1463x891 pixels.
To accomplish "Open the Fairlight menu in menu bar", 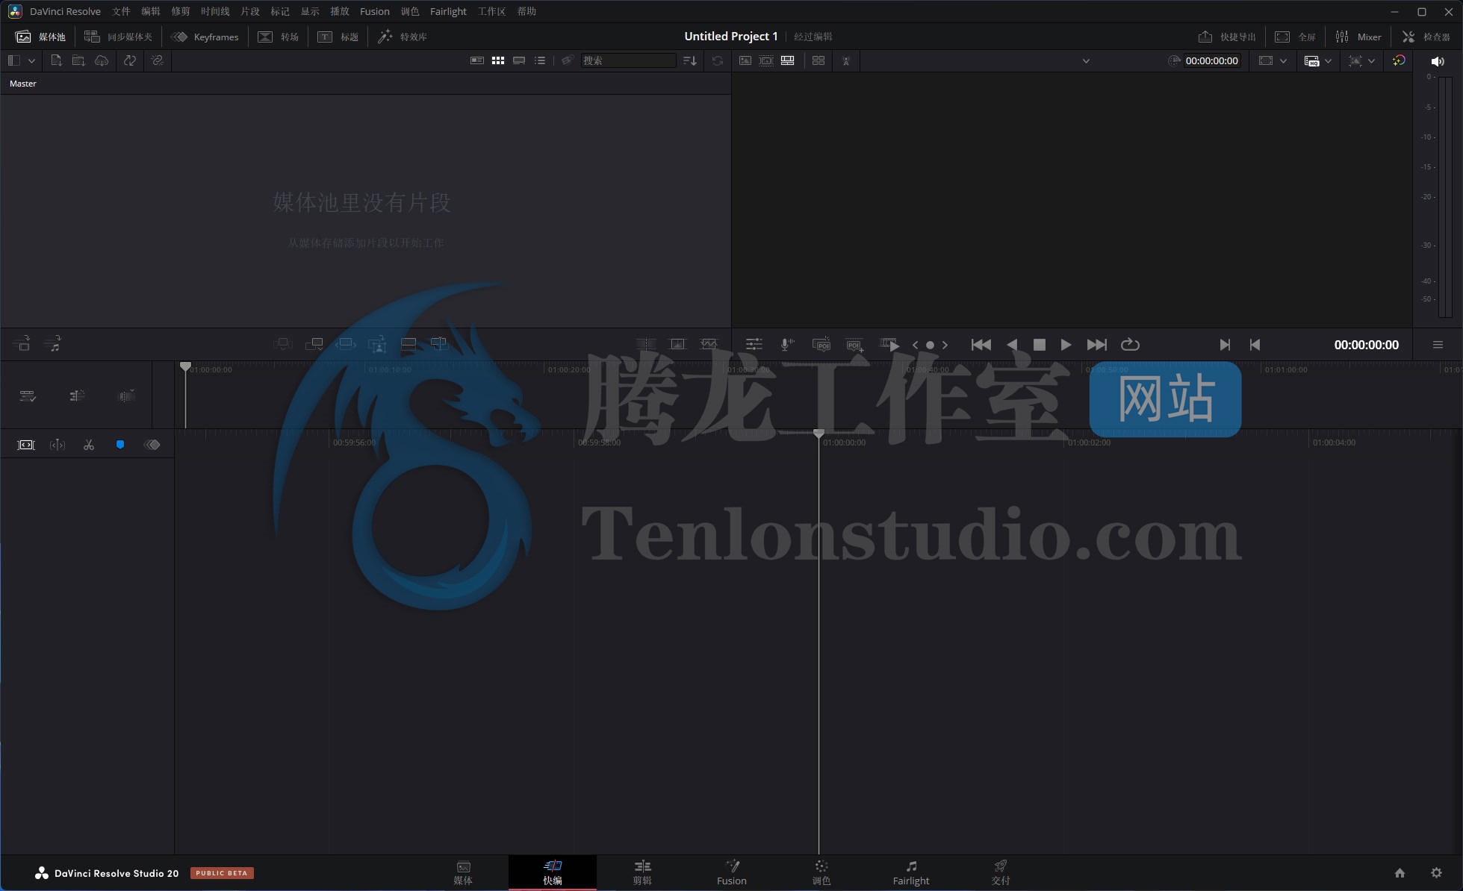I will point(448,11).
